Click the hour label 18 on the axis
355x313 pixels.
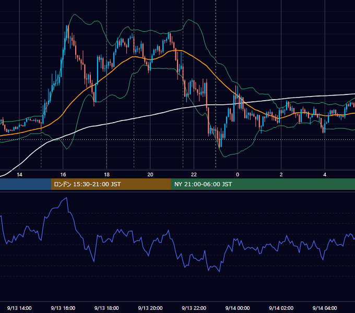pyautogui.click(x=106, y=175)
